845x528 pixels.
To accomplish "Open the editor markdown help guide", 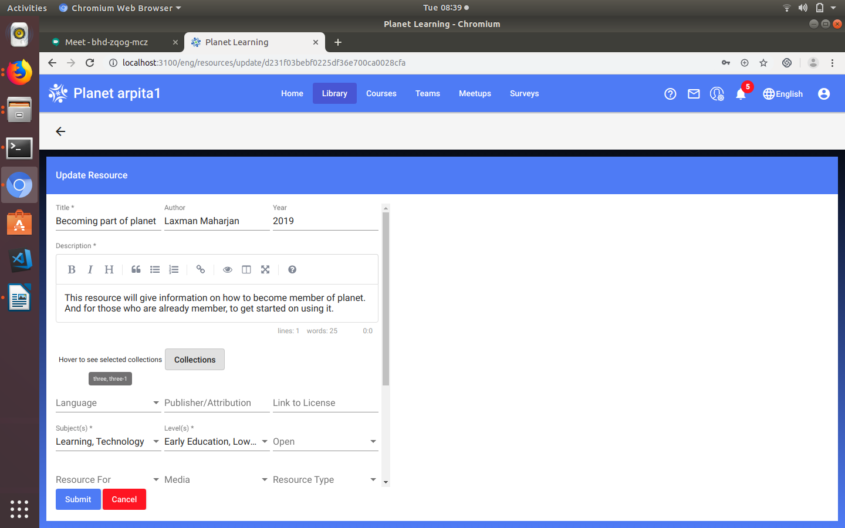I will pyautogui.click(x=292, y=269).
